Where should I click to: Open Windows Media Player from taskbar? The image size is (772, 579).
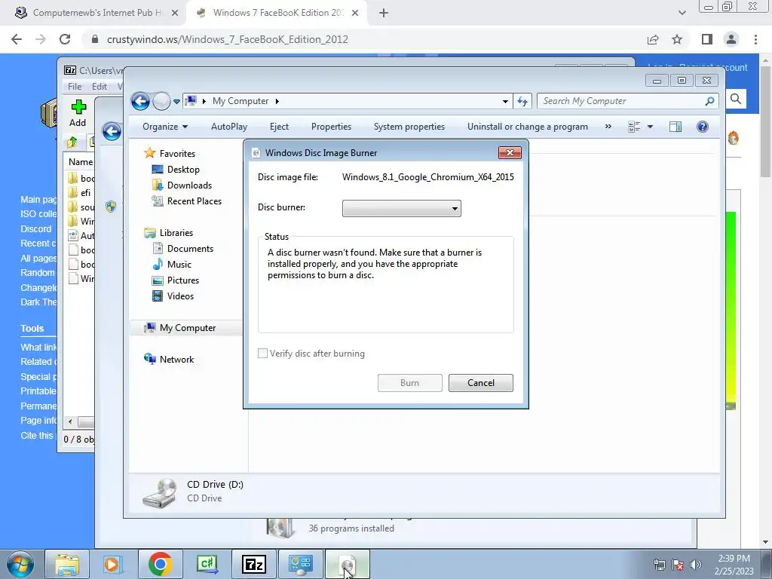click(x=113, y=564)
